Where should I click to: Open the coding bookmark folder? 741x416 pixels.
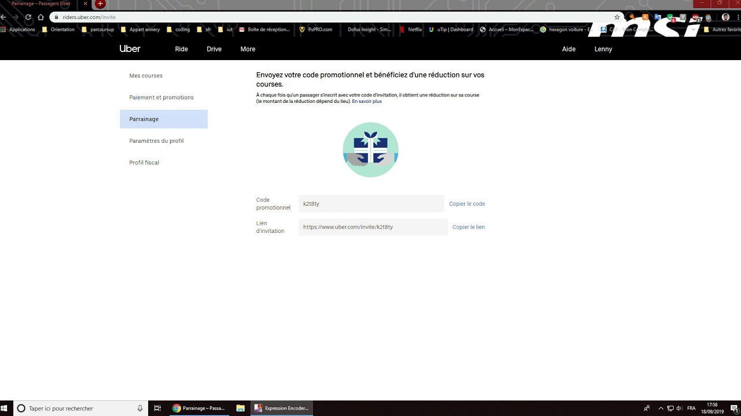click(178, 29)
